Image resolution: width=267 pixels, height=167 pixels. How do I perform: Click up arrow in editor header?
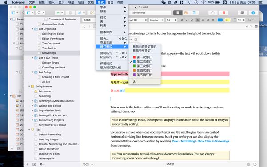point(247,26)
